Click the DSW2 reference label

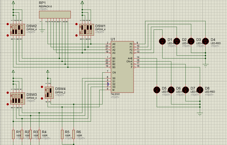point(32,26)
